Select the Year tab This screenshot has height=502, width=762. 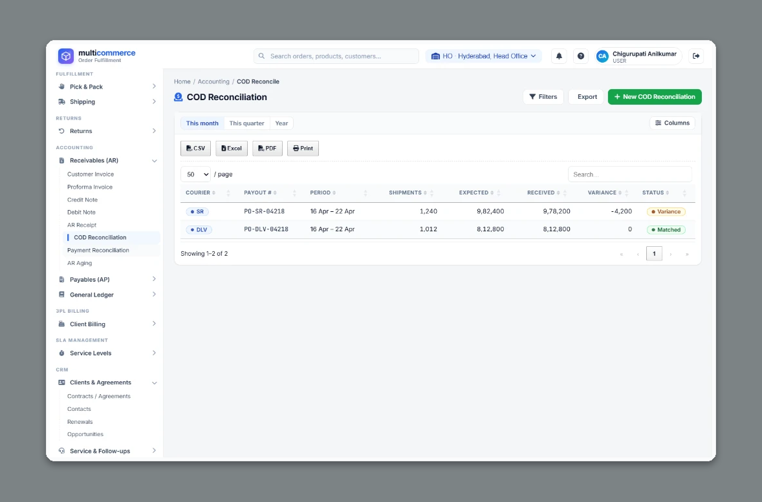pyautogui.click(x=281, y=123)
